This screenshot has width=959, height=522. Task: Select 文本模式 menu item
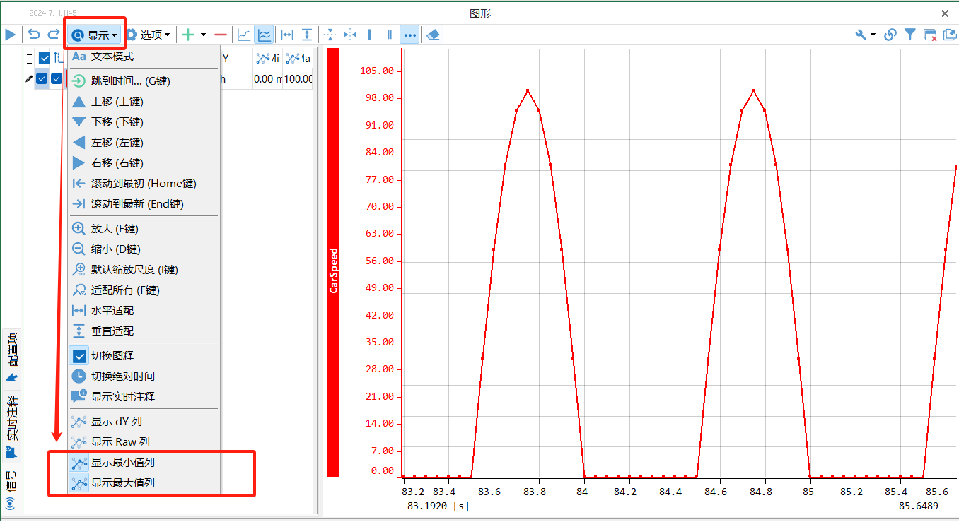(x=144, y=57)
